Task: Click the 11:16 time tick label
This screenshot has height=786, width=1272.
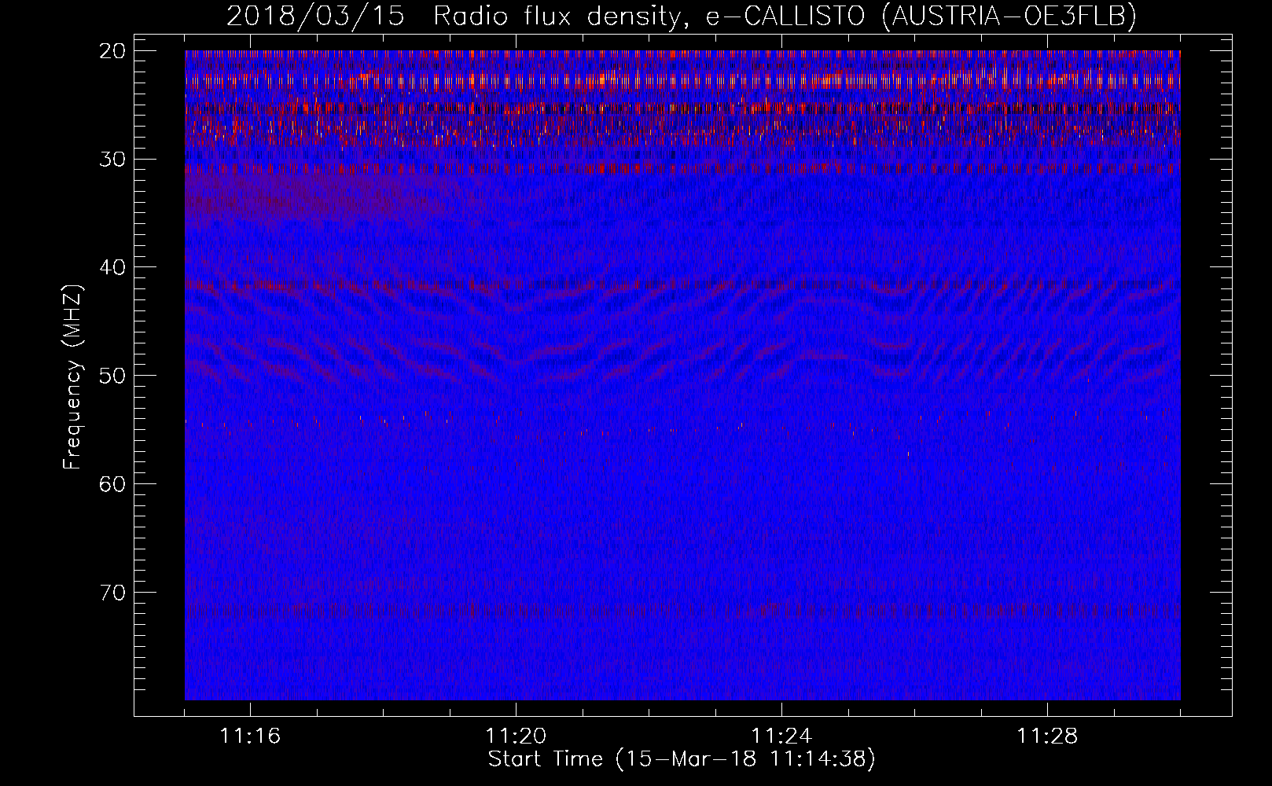Action: pos(250,736)
